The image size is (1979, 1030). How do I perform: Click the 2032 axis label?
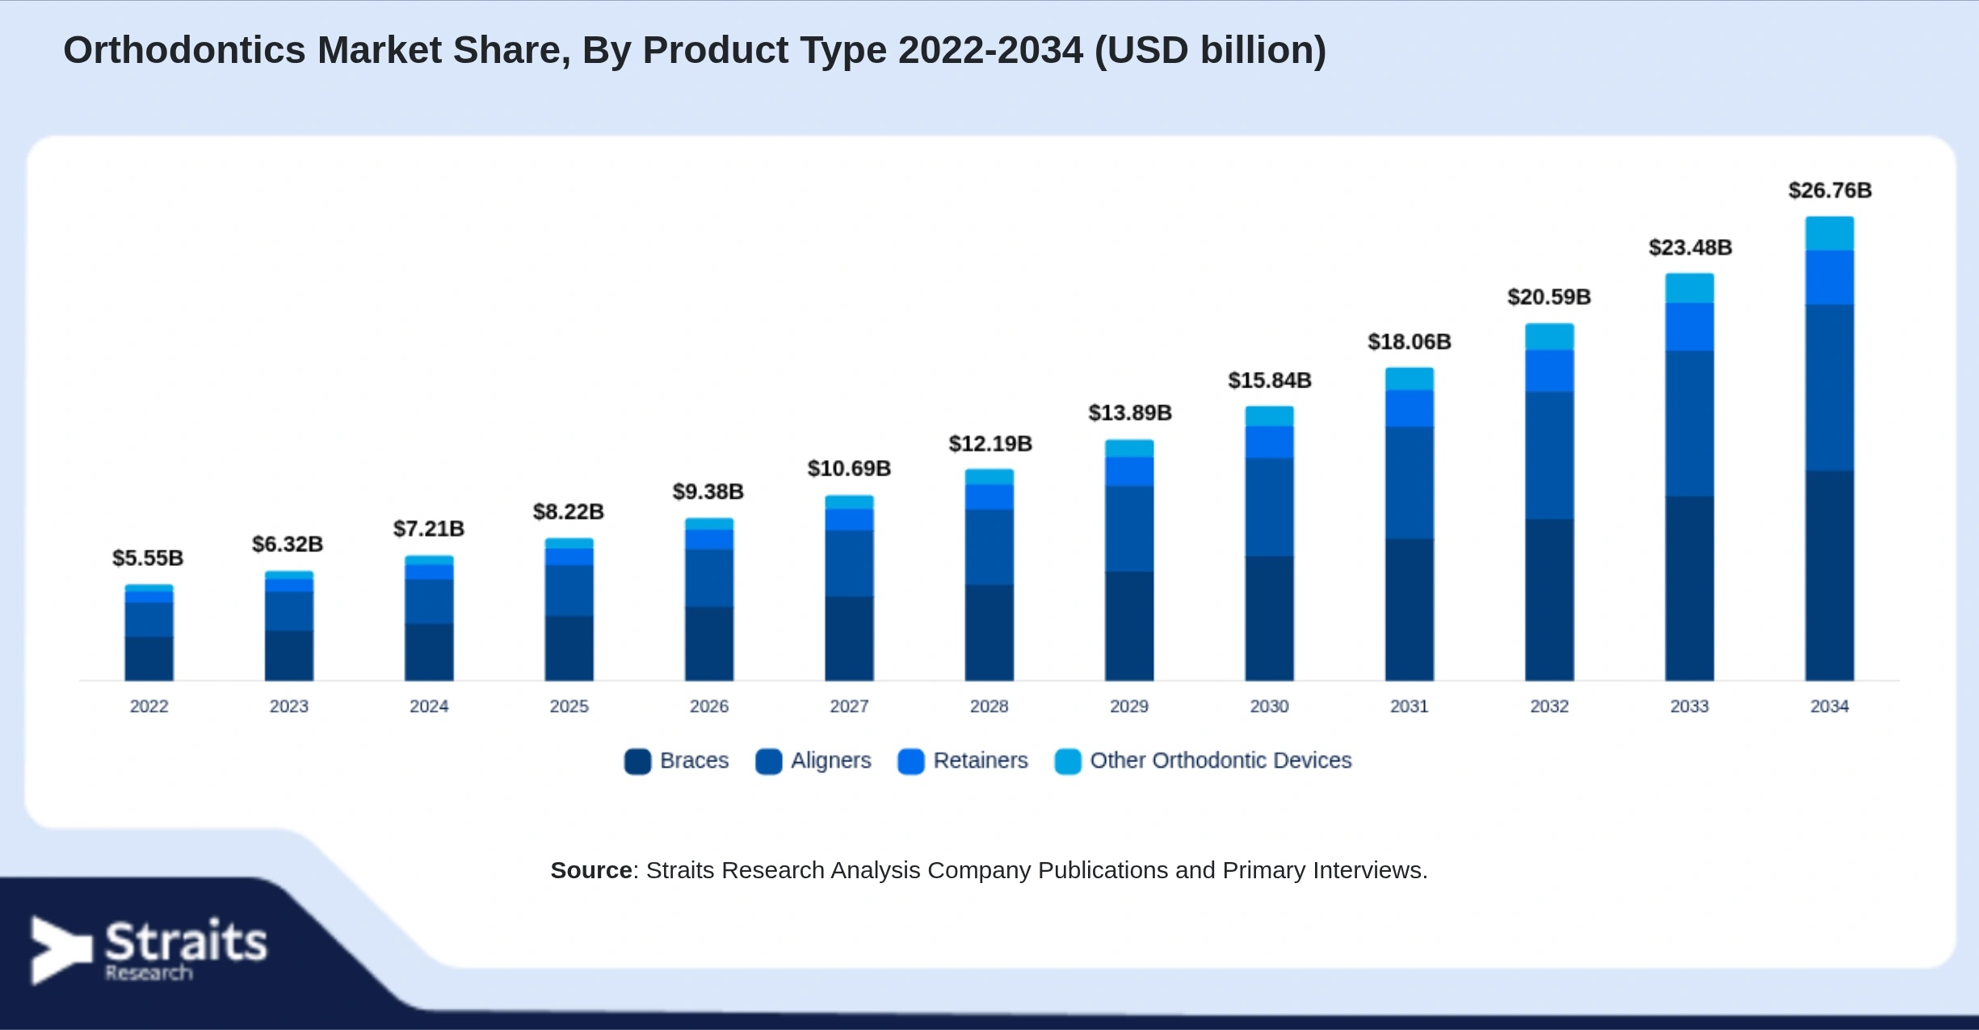[1550, 706]
